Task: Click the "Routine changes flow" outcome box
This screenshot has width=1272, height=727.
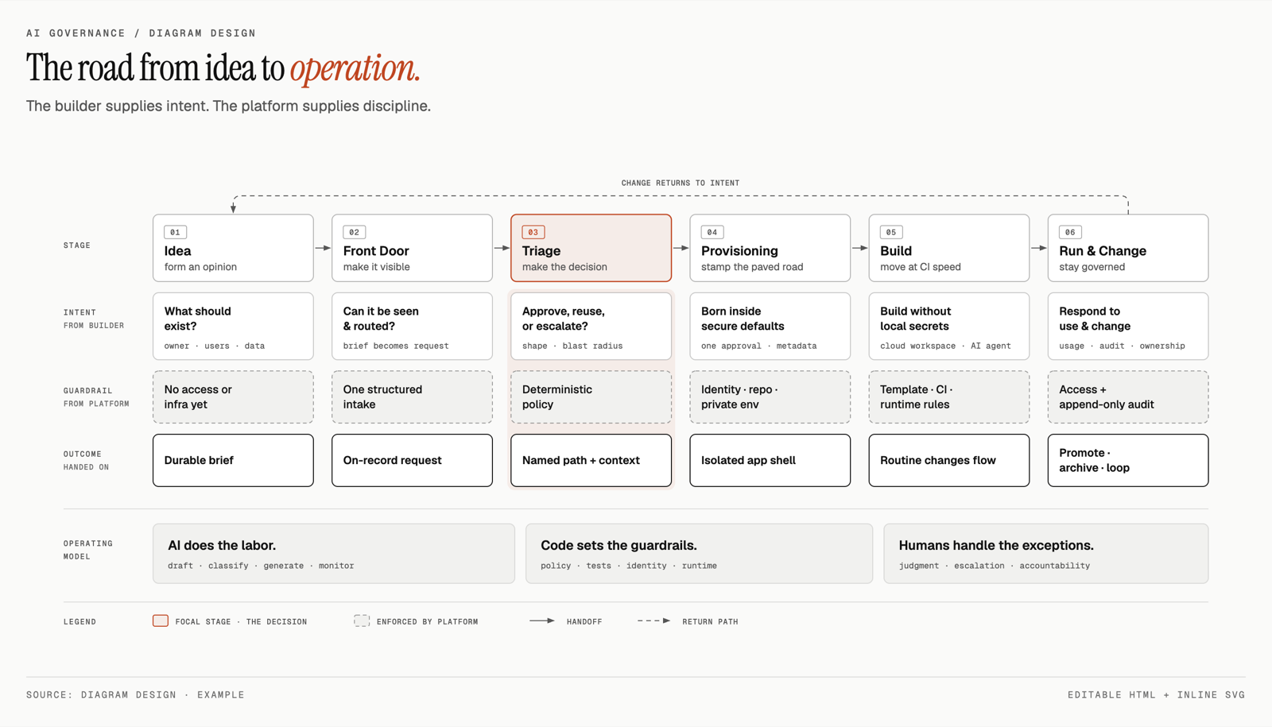Action: point(948,460)
